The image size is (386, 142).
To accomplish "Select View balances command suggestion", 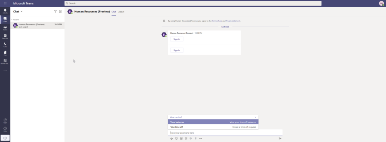I will pyautogui.click(x=213, y=122).
